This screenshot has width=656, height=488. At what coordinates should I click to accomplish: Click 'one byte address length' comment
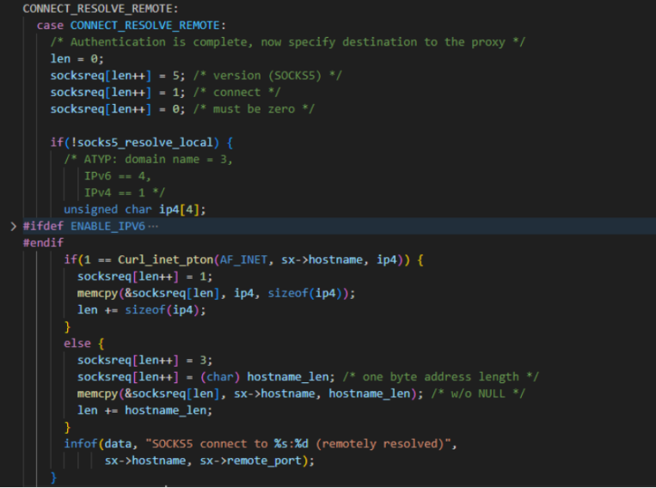click(x=440, y=377)
